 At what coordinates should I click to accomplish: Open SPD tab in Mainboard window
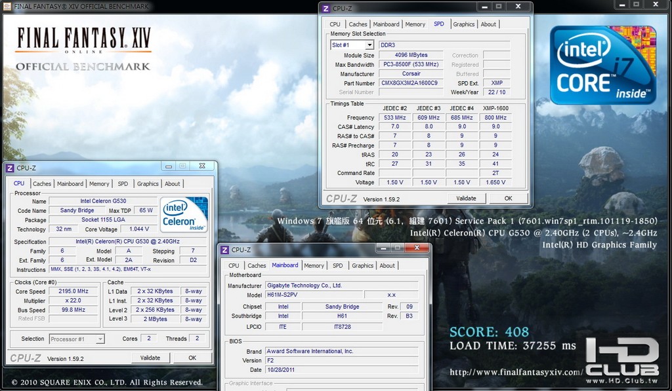pos(338,266)
